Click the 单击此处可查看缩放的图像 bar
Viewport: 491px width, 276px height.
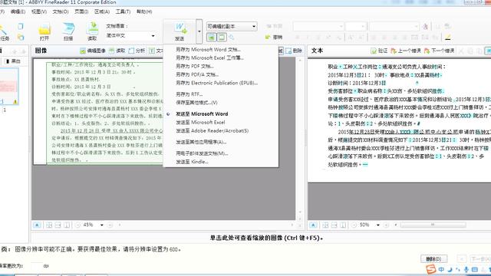[x=266, y=238]
